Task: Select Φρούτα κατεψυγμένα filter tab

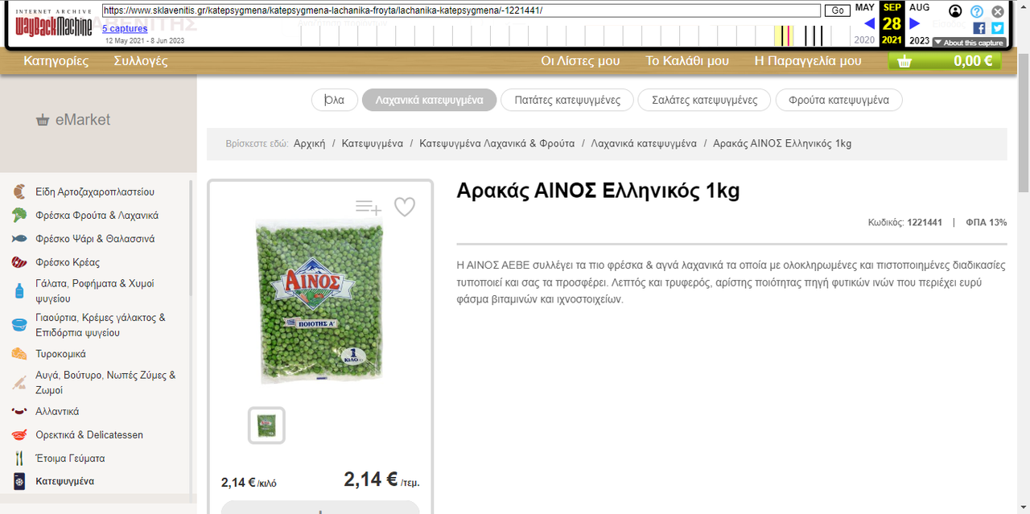Action: coord(838,100)
